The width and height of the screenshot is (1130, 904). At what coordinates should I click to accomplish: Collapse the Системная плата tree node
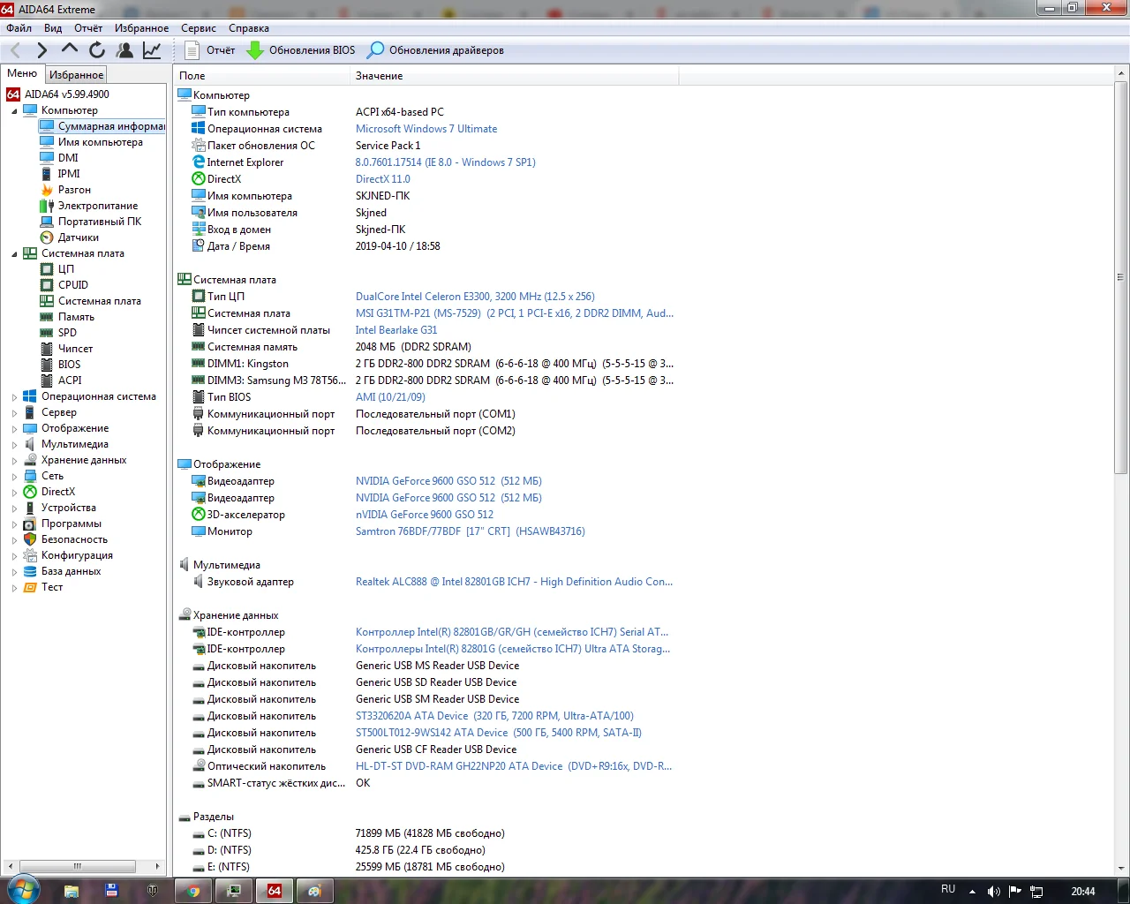[x=14, y=254]
